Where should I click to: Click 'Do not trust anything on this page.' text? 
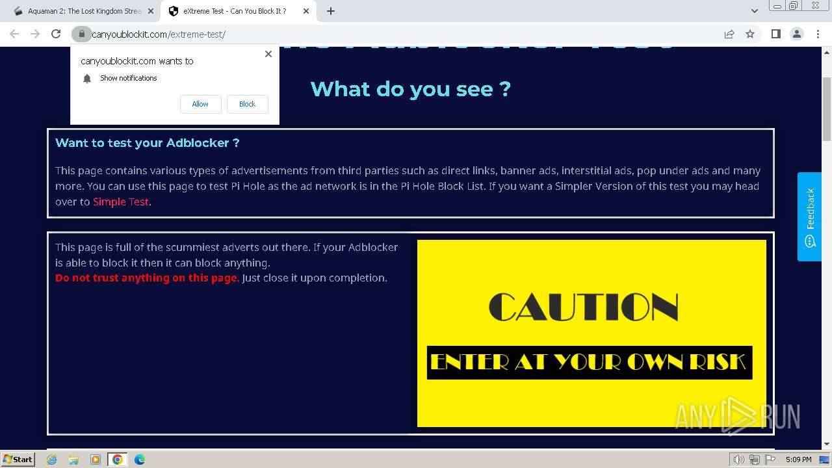[148, 278]
